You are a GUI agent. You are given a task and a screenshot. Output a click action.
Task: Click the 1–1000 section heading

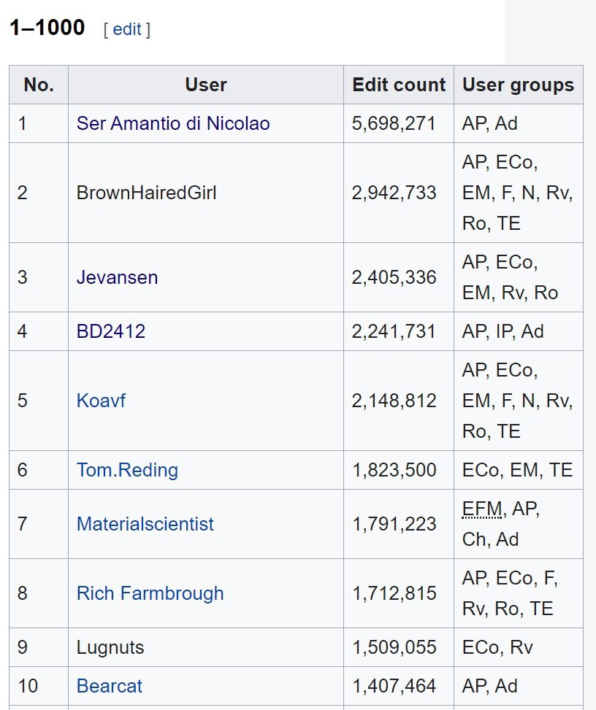tap(47, 28)
